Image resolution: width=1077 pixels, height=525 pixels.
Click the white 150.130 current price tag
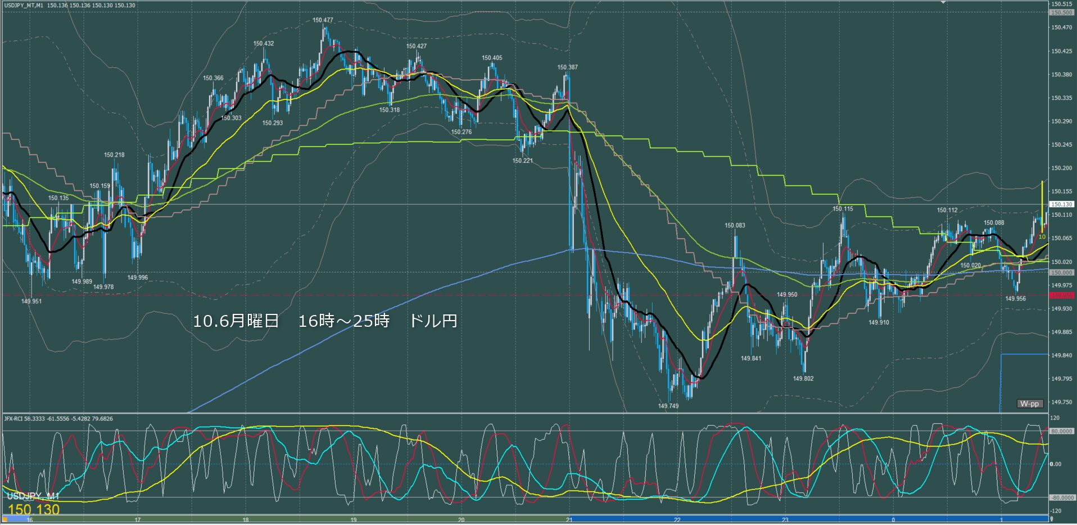(1061, 204)
